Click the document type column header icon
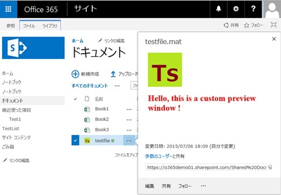The height and width of the screenshot is (195, 281). pos(87,99)
